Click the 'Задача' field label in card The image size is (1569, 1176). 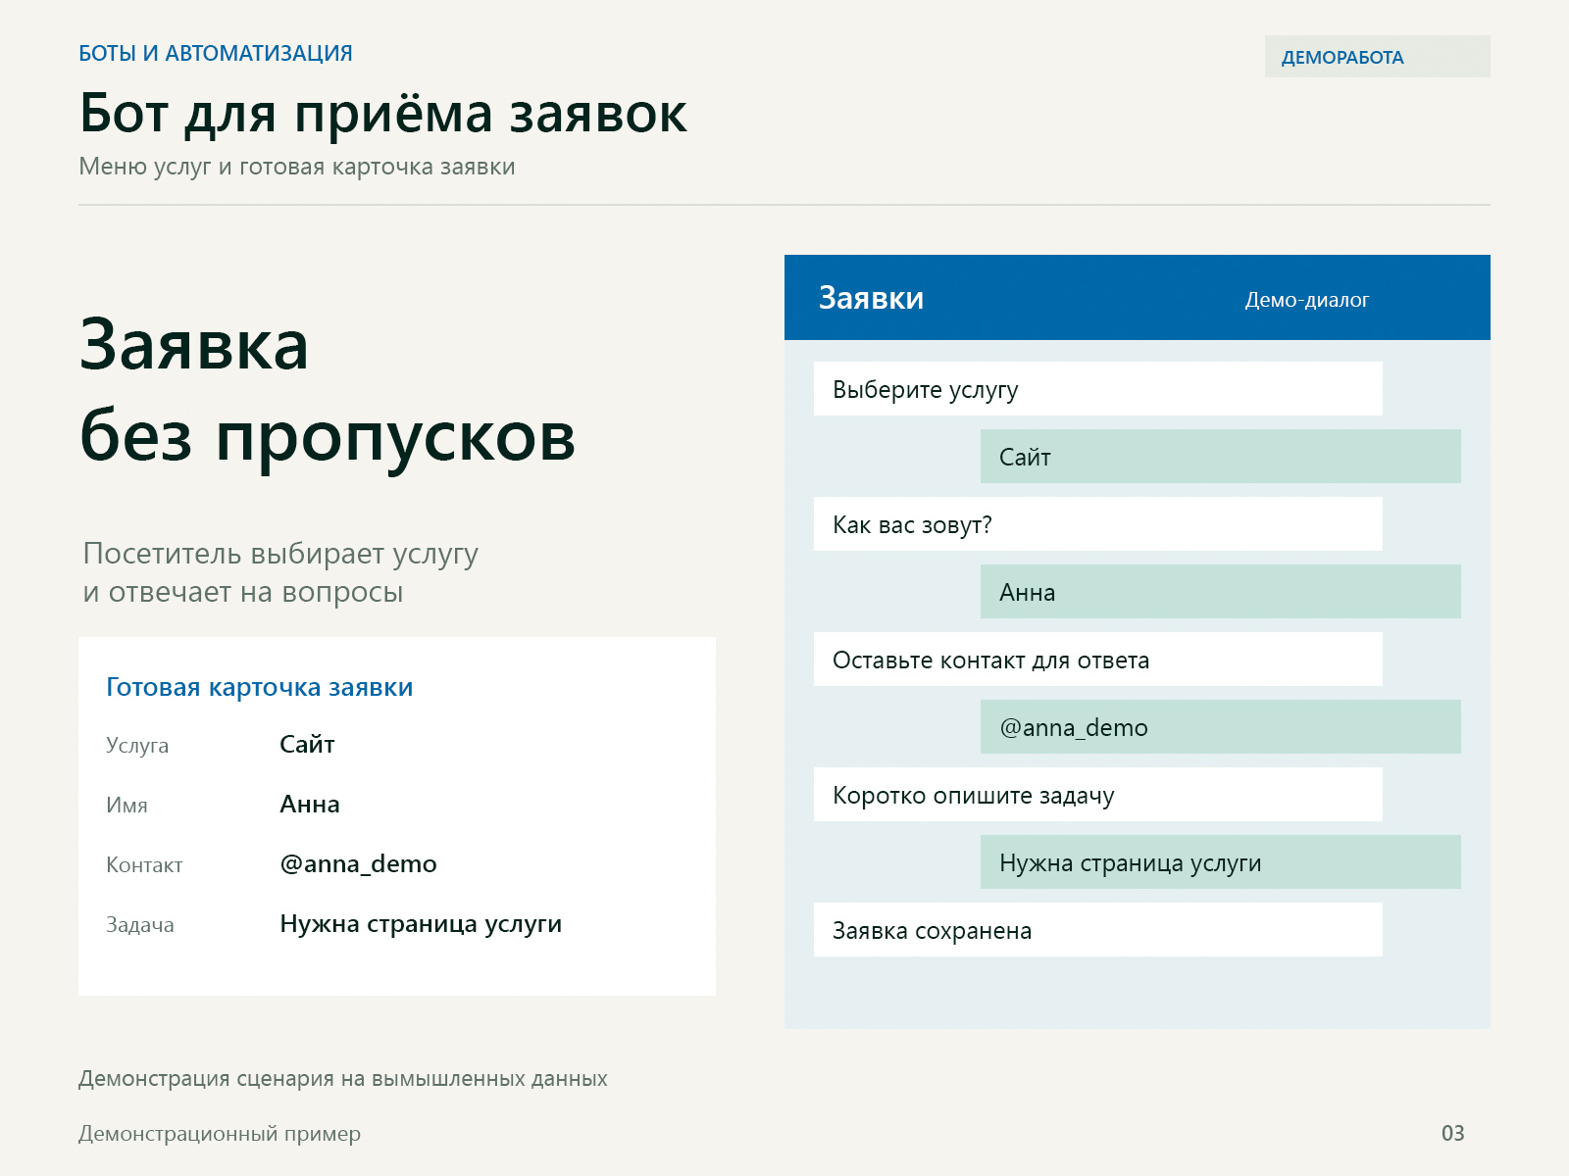pos(140,925)
